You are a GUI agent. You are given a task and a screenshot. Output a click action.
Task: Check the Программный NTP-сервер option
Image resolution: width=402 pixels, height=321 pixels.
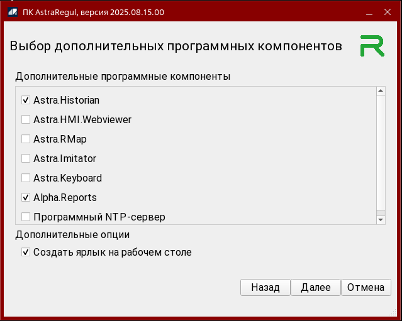tap(26, 217)
